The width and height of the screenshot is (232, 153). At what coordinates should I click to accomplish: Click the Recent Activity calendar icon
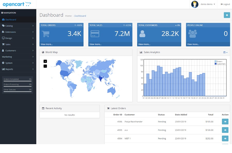click(43, 108)
